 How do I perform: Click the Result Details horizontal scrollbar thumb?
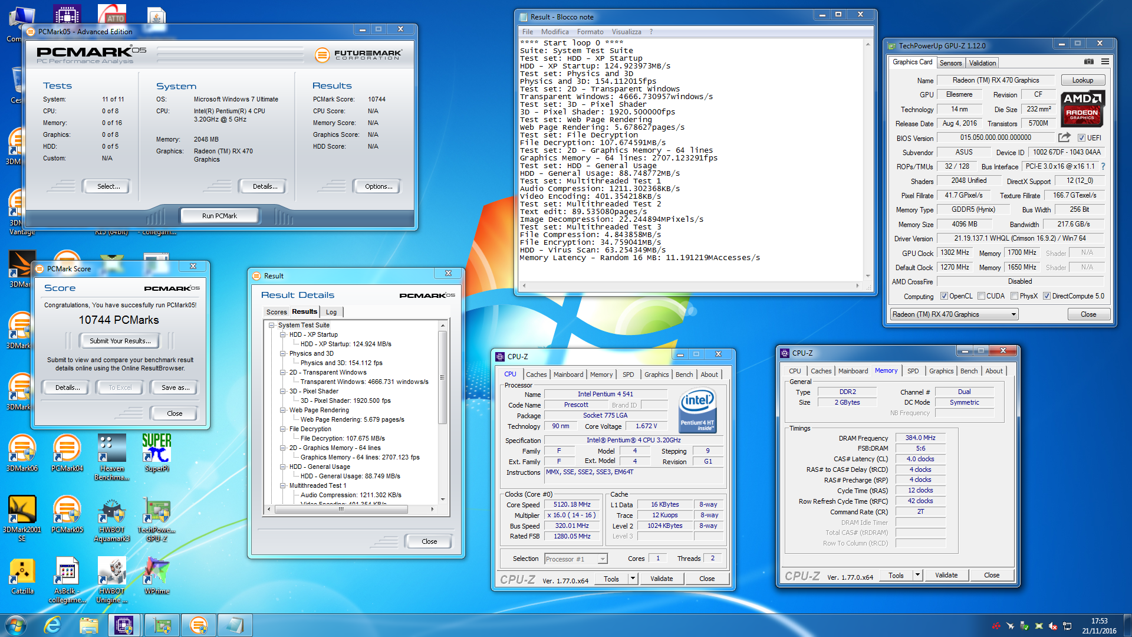[340, 509]
